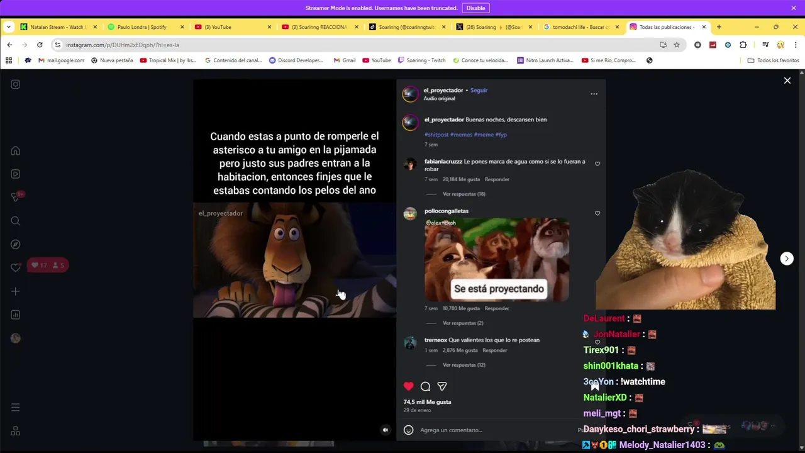Open Reels from the sidebar
Viewport: 805px width, 453px height.
tap(16, 174)
